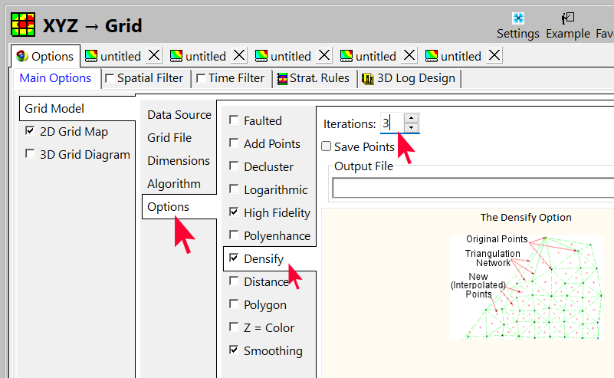614x378 pixels.
Task: Click the XYZ Grid application logo icon
Action: pos(23,25)
